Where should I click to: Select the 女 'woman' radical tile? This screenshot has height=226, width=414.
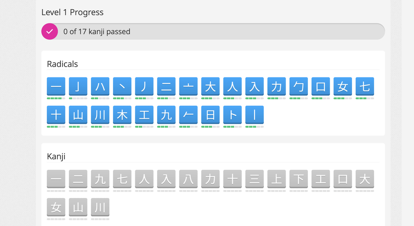342,86
